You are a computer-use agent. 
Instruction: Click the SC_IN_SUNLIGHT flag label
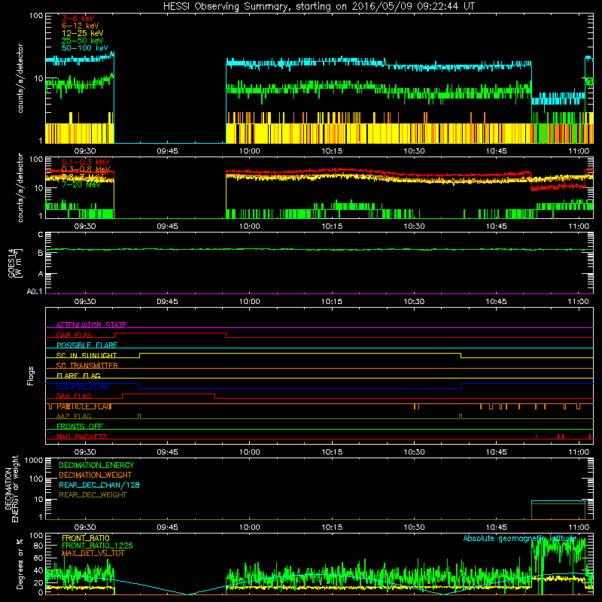click(x=87, y=355)
